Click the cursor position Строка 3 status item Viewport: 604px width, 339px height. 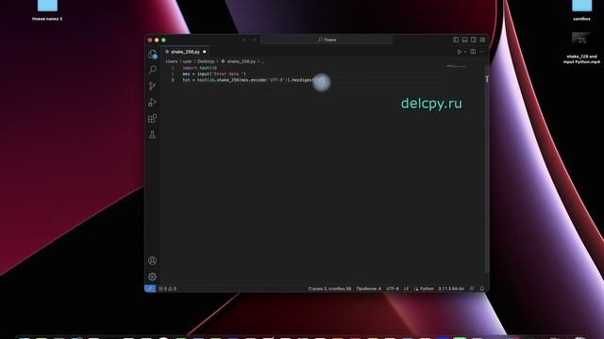coord(329,289)
